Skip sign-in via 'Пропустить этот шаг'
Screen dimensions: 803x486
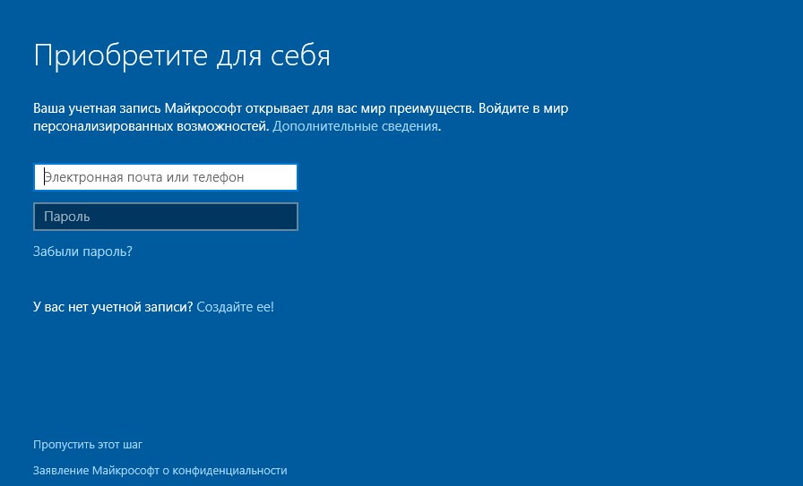click(x=88, y=444)
